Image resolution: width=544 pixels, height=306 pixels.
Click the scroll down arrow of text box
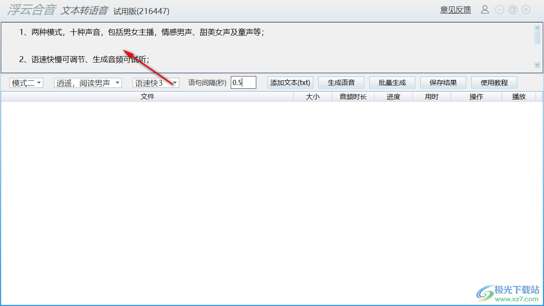pos(537,65)
